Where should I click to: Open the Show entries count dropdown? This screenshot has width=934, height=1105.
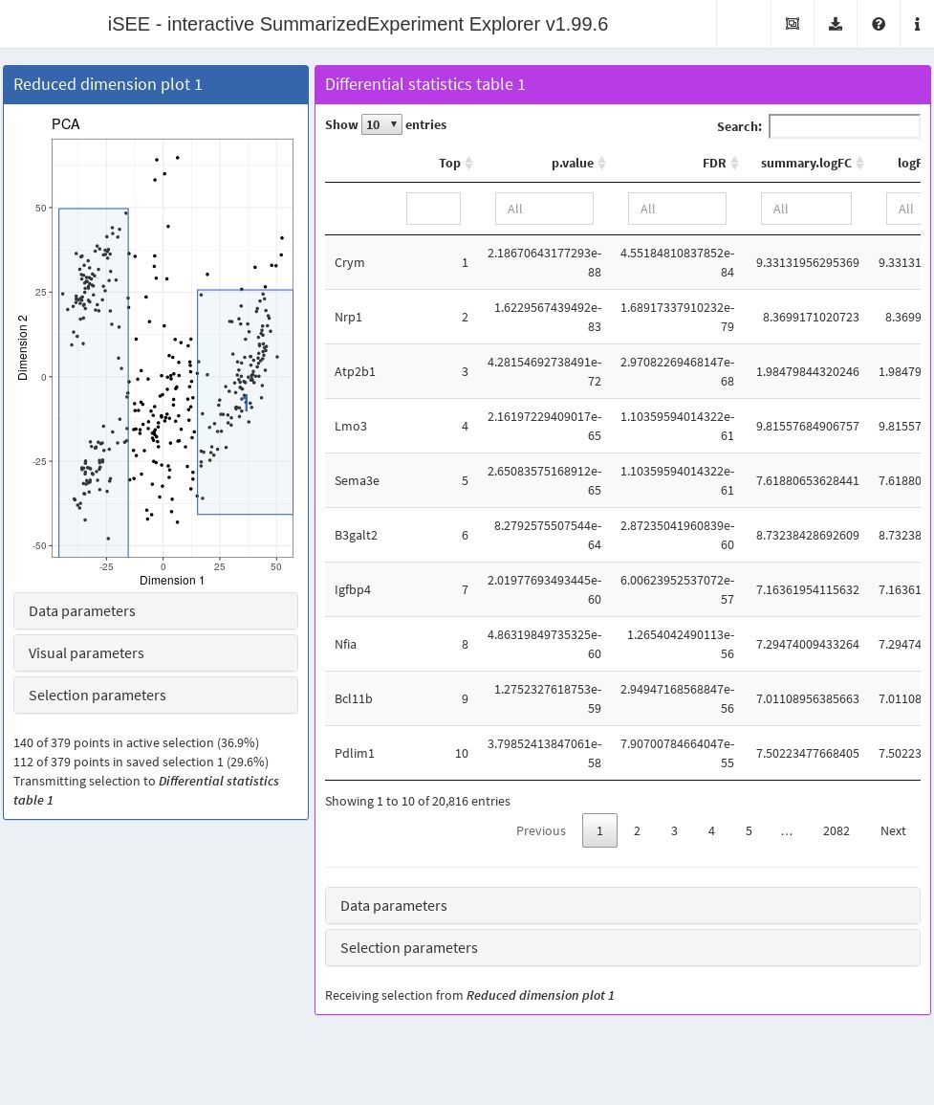click(x=381, y=124)
